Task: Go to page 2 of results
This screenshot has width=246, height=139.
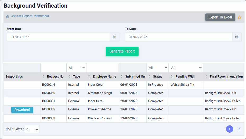Action: coord(239,129)
